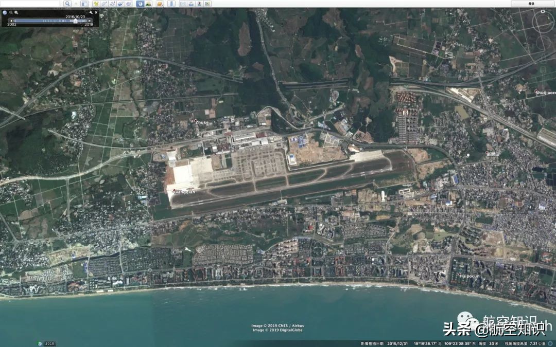The image size is (556, 347).
Task: Click View in Google Maps icon
Action: click(x=207, y=4)
